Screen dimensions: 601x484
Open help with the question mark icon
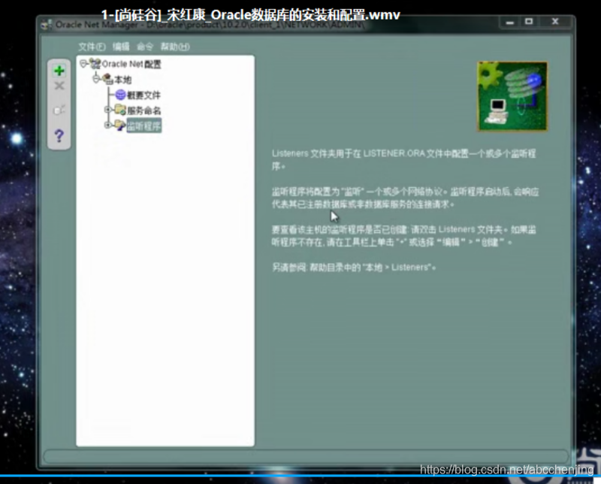[59, 135]
